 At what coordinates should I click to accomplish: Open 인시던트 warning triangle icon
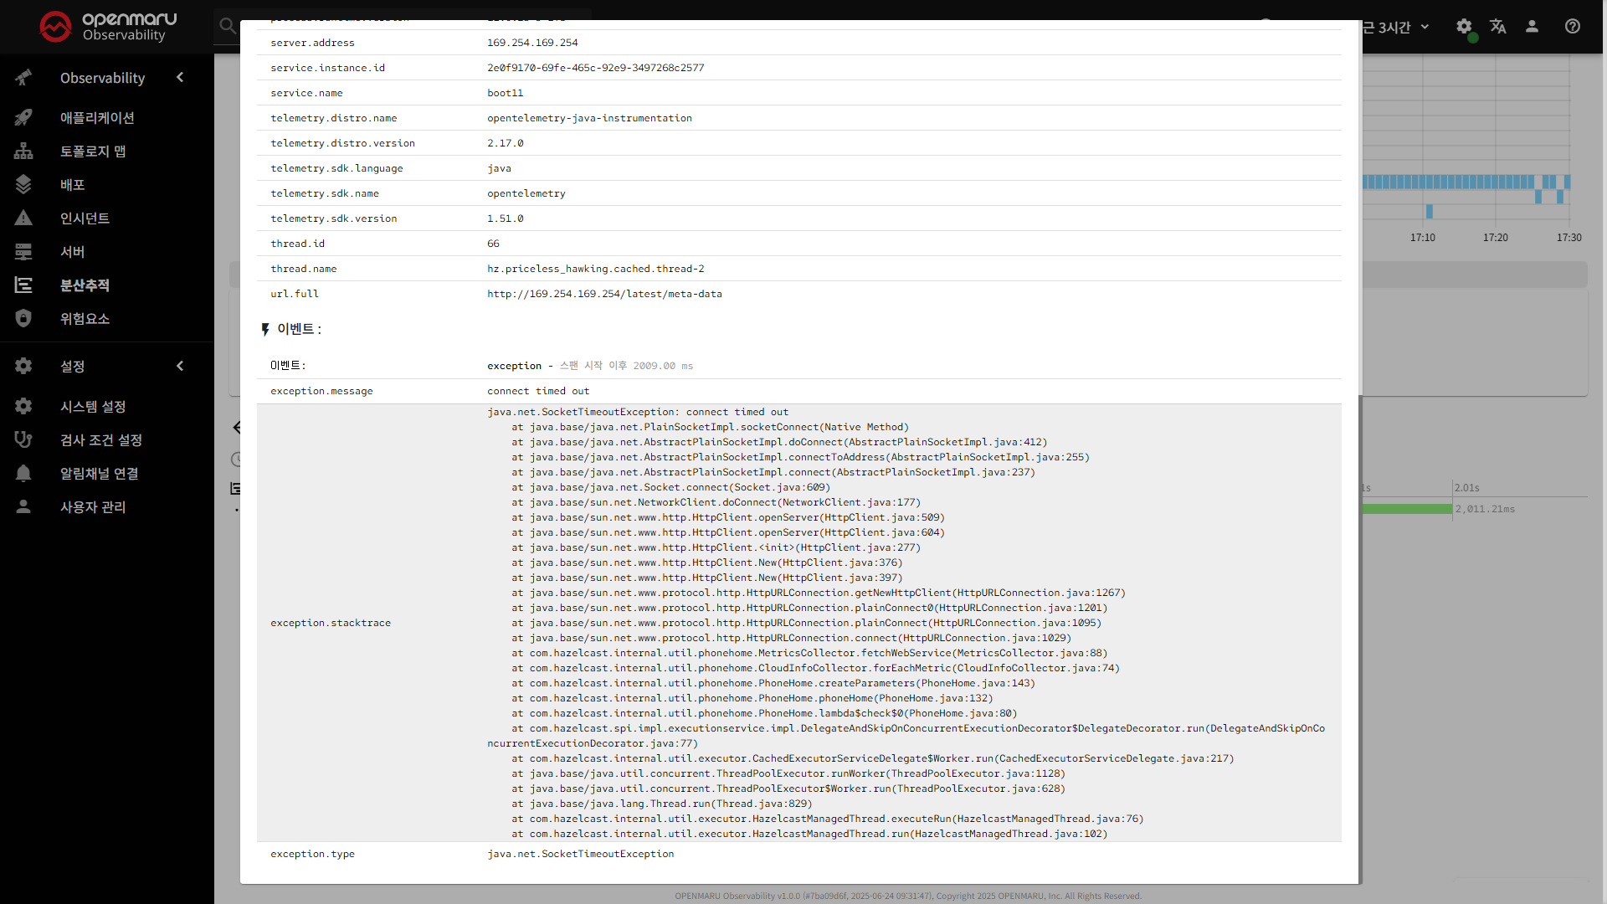click(x=23, y=218)
